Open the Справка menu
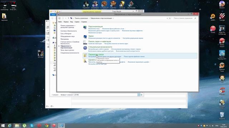Screen dimensions: 229x128 click(x=84, y=22)
